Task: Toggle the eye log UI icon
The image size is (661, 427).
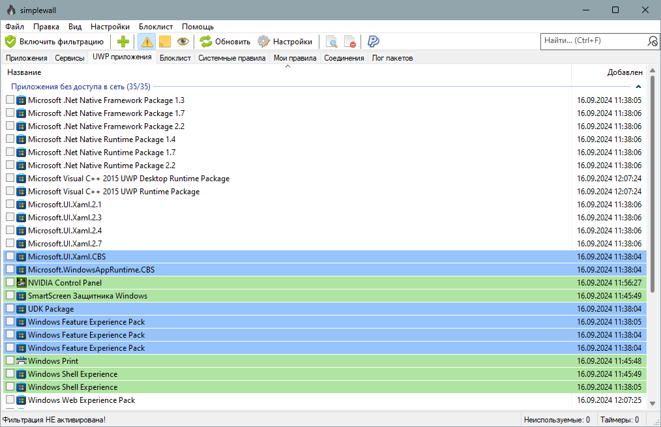Action: (183, 41)
